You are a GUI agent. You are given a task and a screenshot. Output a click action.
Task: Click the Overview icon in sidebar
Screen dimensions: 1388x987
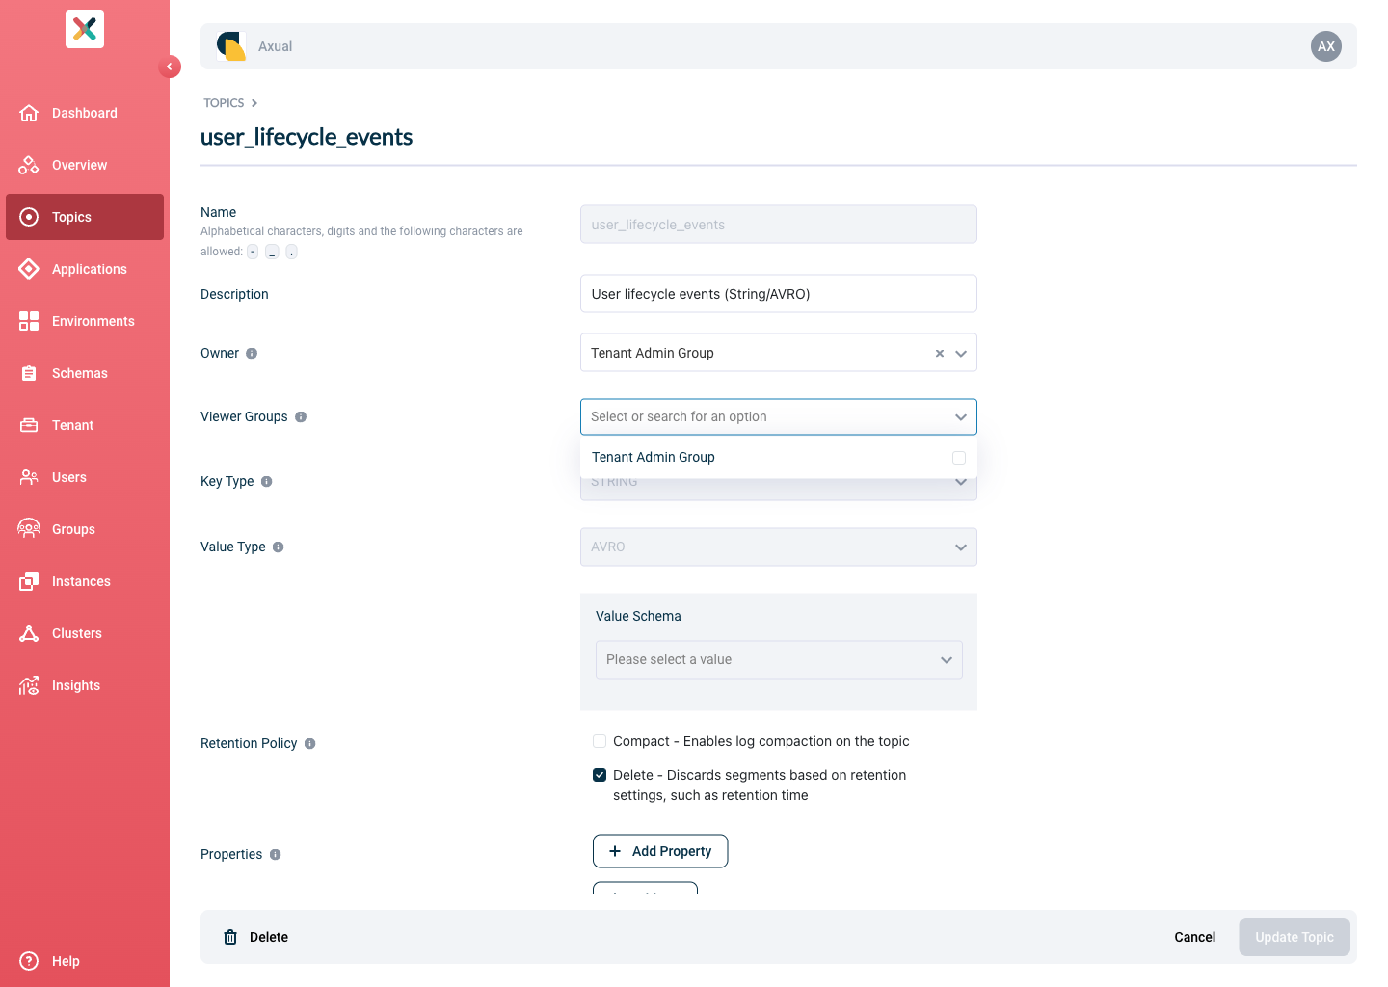(x=29, y=165)
